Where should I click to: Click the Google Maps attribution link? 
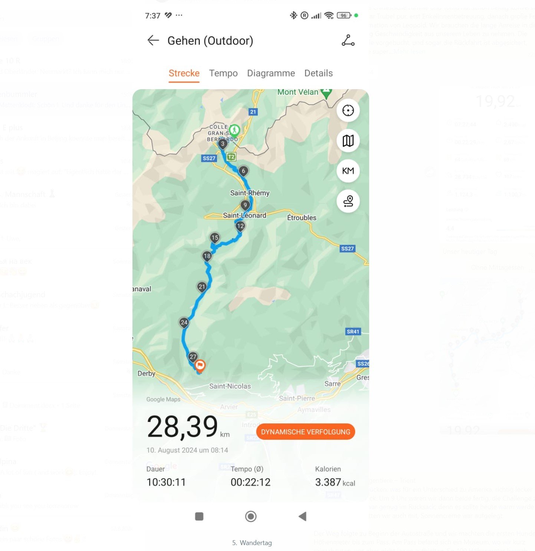click(163, 399)
